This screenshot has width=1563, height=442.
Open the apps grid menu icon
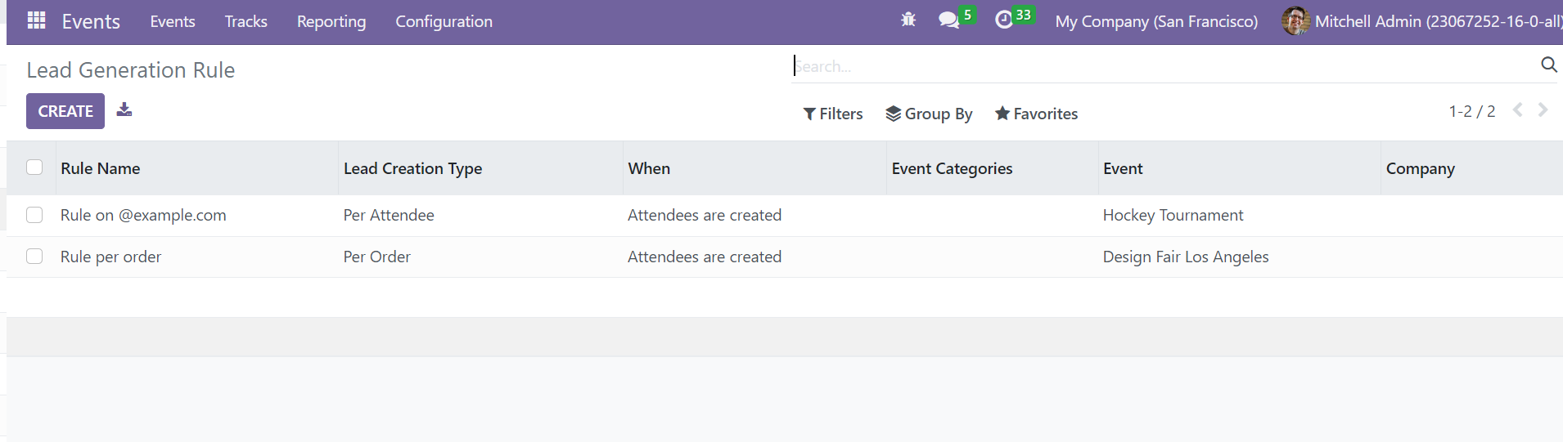[36, 20]
